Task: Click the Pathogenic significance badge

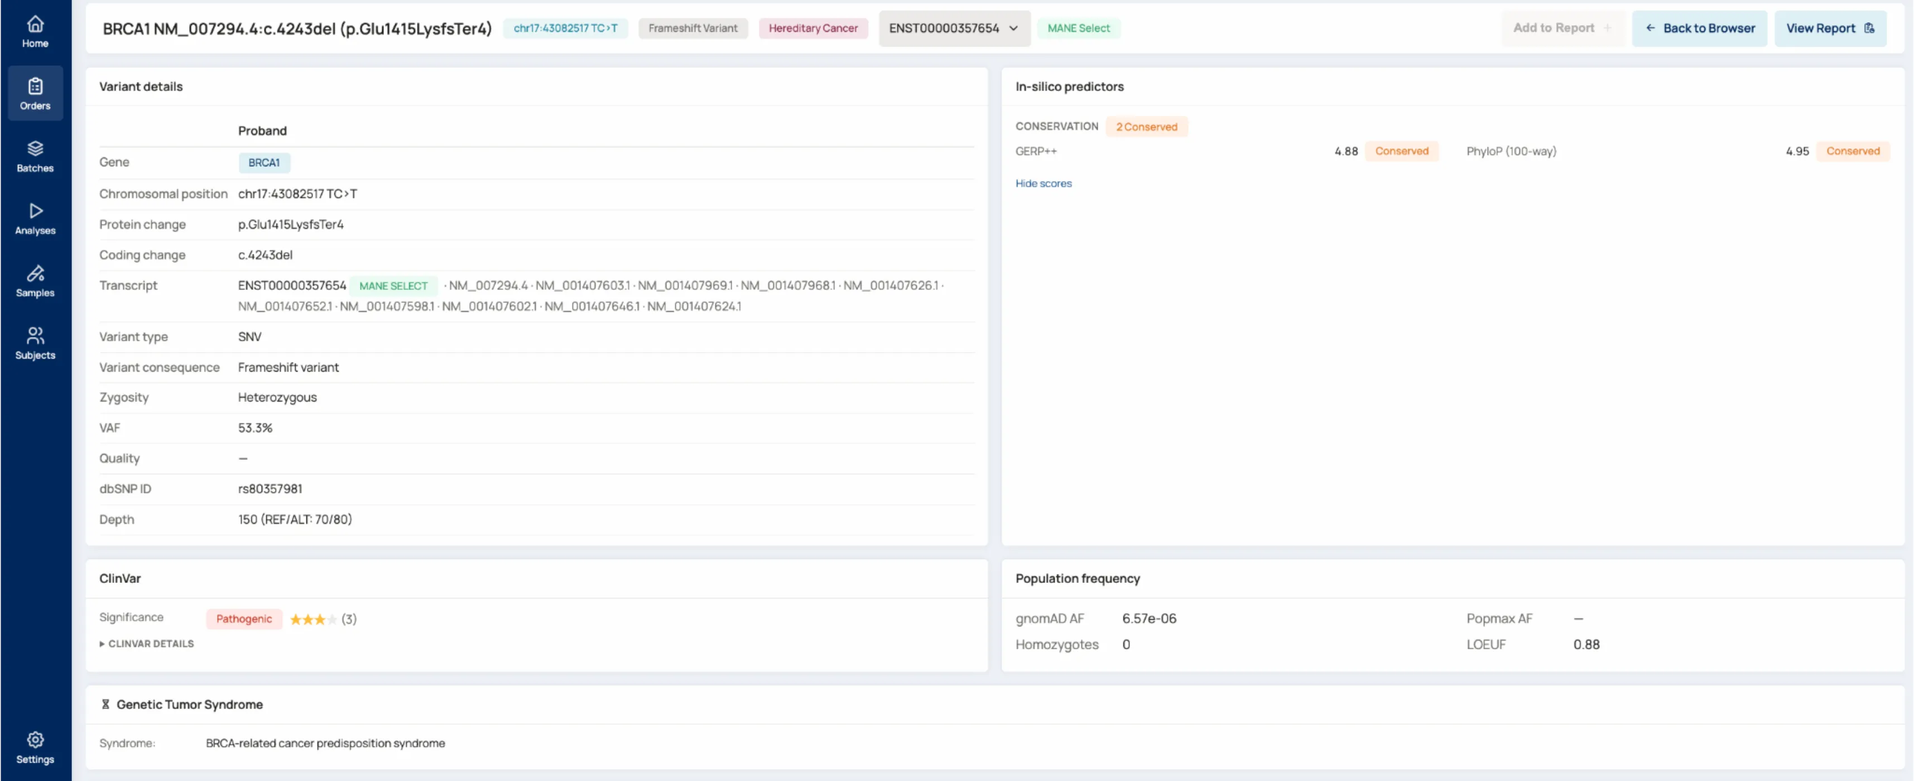Action: [244, 619]
